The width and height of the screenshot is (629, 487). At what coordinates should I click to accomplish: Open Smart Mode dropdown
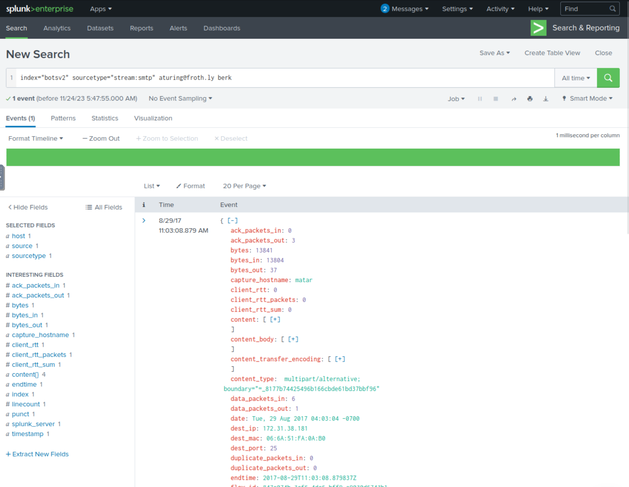(x=587, y=99)
